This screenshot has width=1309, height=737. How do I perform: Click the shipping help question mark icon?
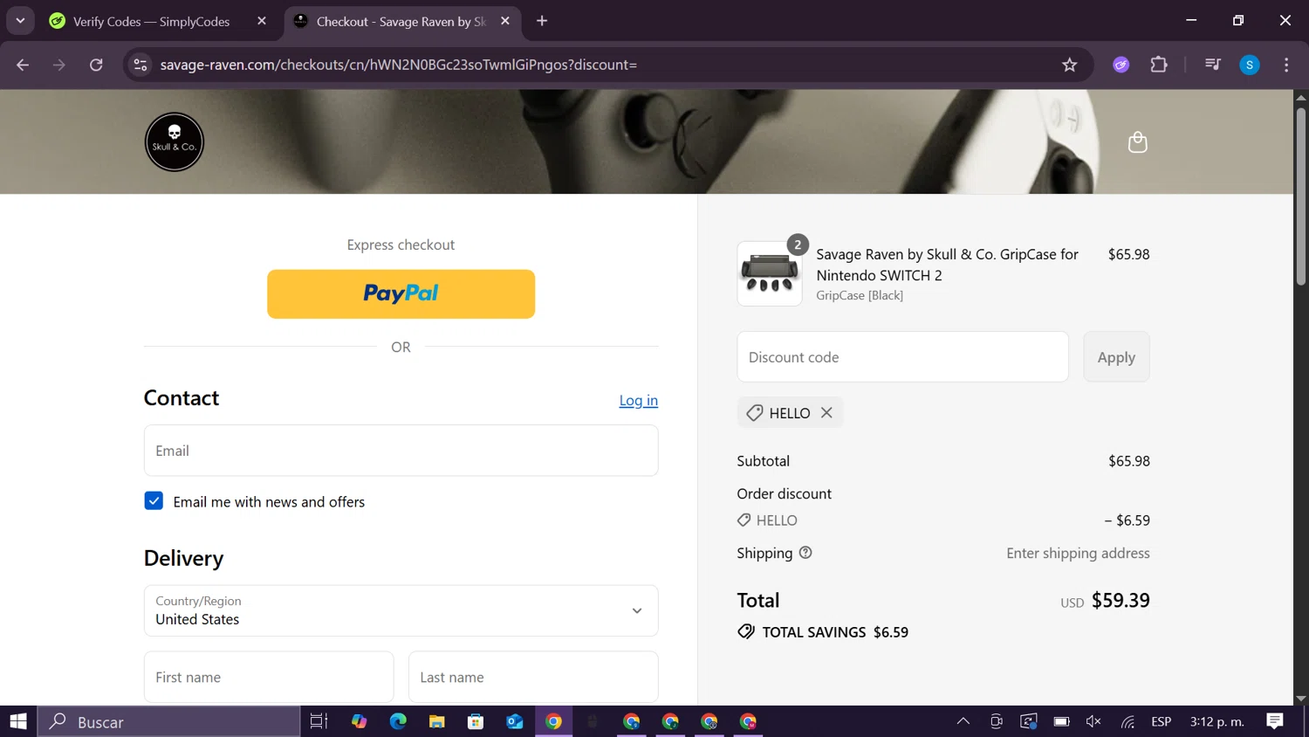pyautogui.click(x=805, y=553)
